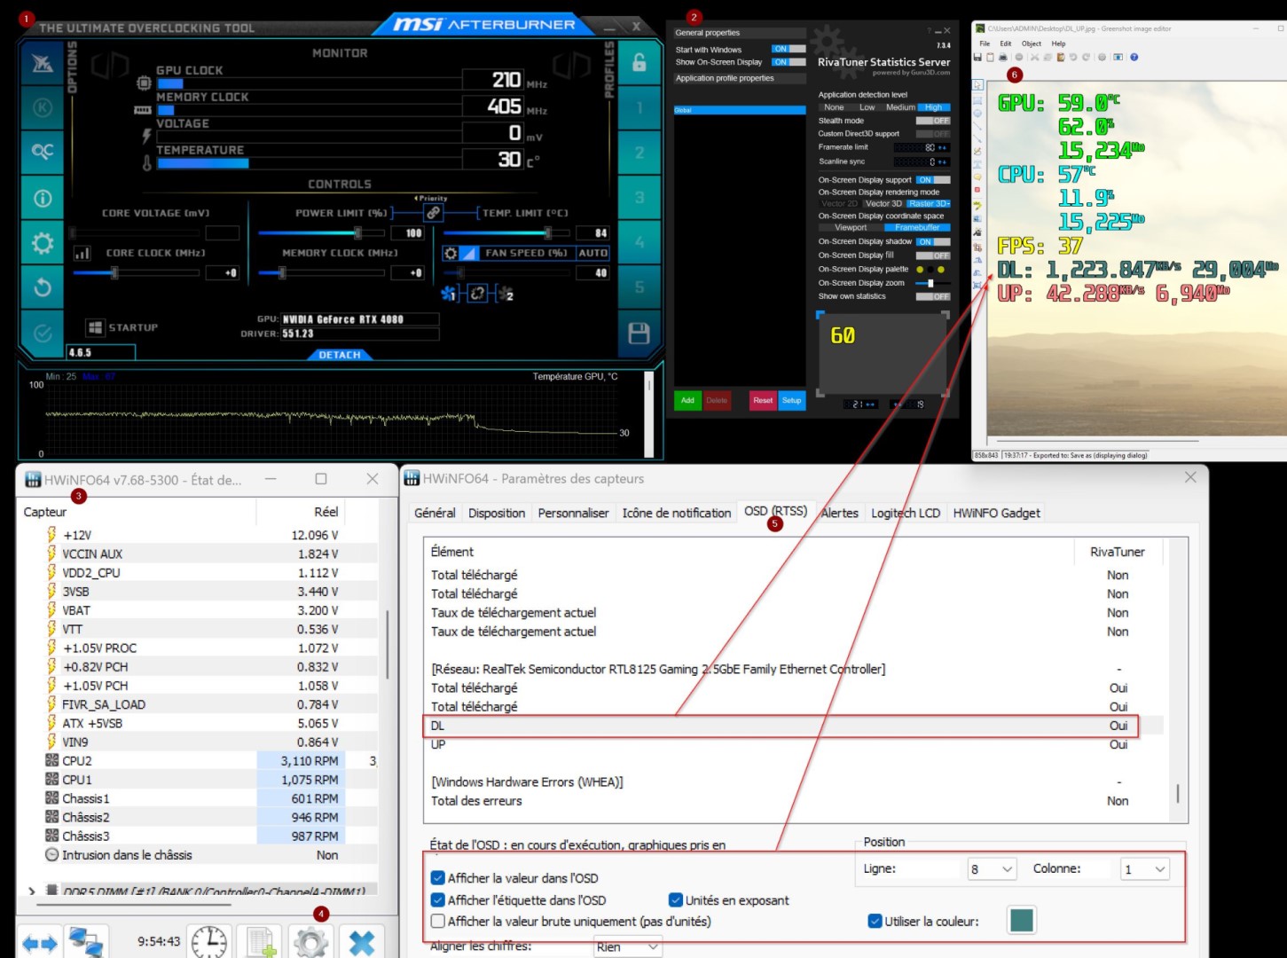This screenshot has width=1287, height=958.
Task: Toggle Stealth mode in RivaTuner
Action: coord(933,121)
